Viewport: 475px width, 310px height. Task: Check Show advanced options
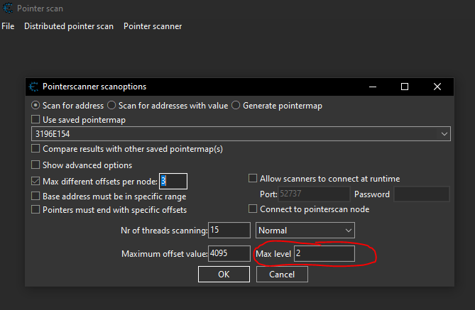(36, 165)
